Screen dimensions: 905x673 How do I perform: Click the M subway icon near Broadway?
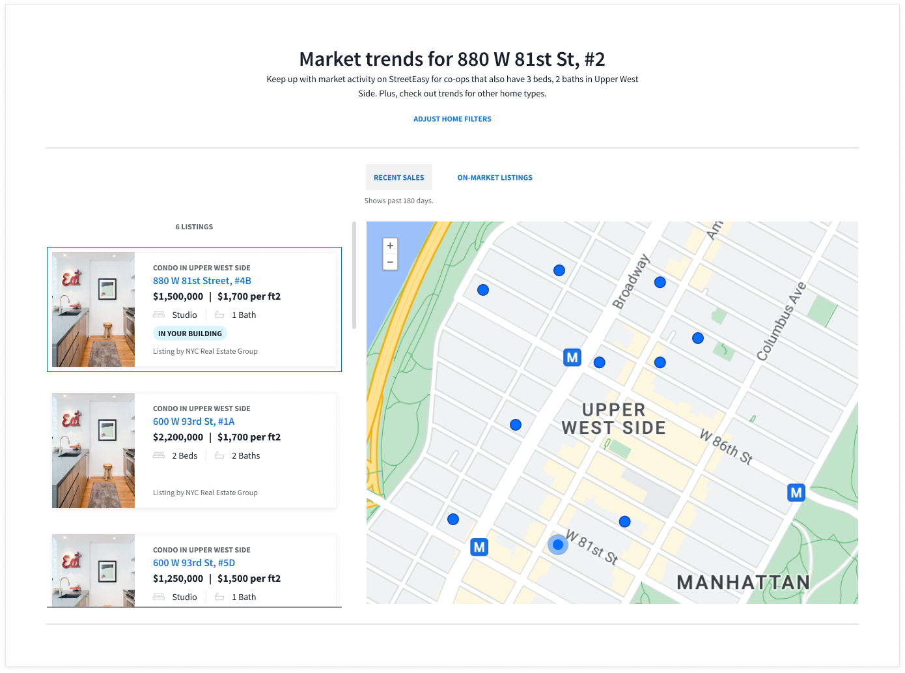click(571, 357)
